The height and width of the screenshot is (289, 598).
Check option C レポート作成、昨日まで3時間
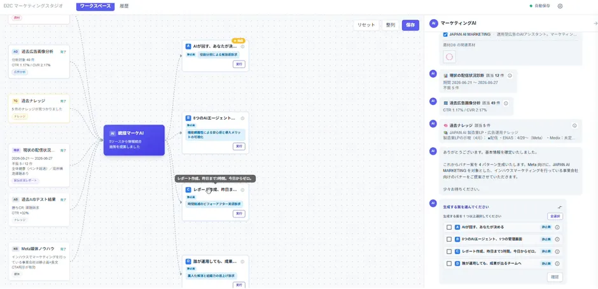449,251
